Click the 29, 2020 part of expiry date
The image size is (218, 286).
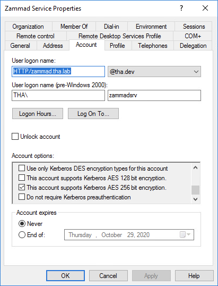[138, 235]
